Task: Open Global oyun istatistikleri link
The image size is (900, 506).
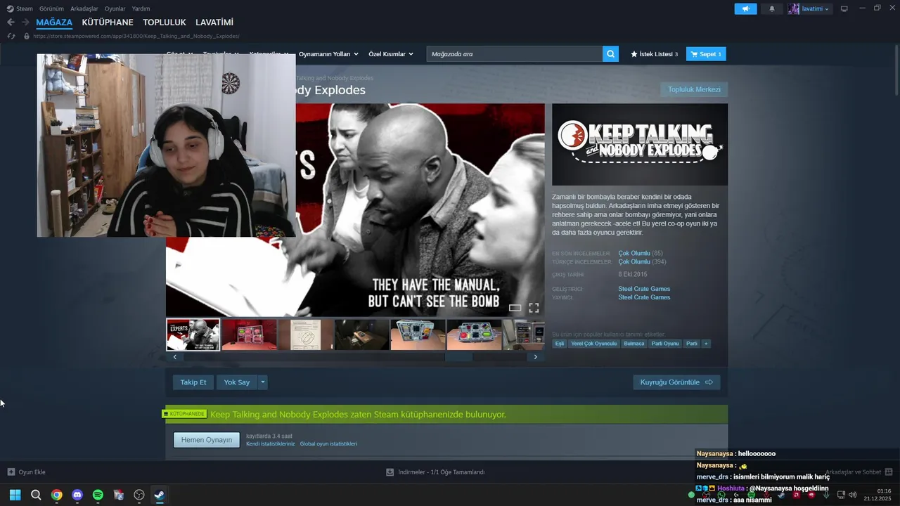Action: pyautogui.click(x=328, y=444)
